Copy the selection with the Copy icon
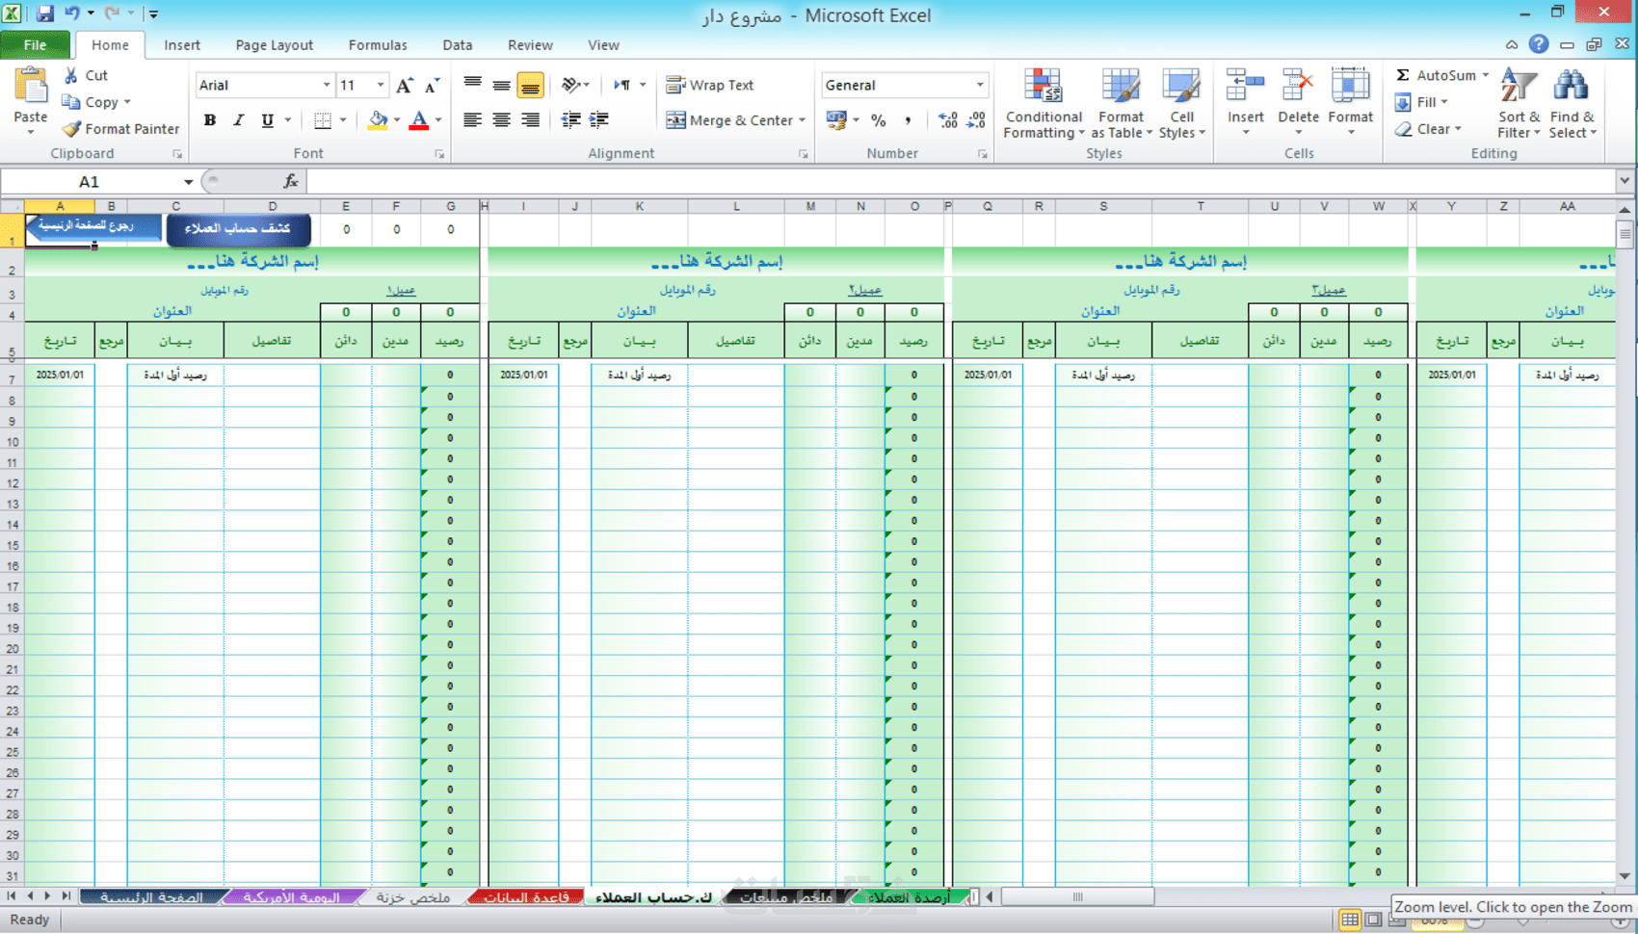 tap(71, 102)
